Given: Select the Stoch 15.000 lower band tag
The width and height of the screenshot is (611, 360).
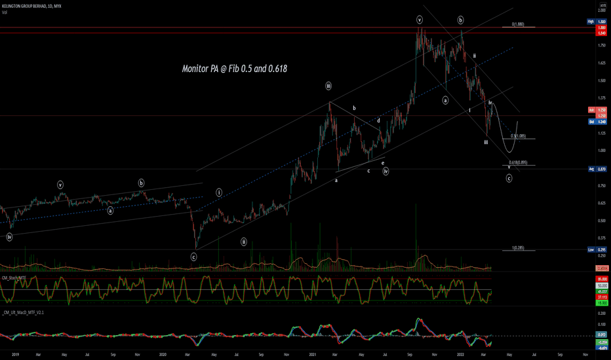Looking at the screenshot, I should pos(602,303).
